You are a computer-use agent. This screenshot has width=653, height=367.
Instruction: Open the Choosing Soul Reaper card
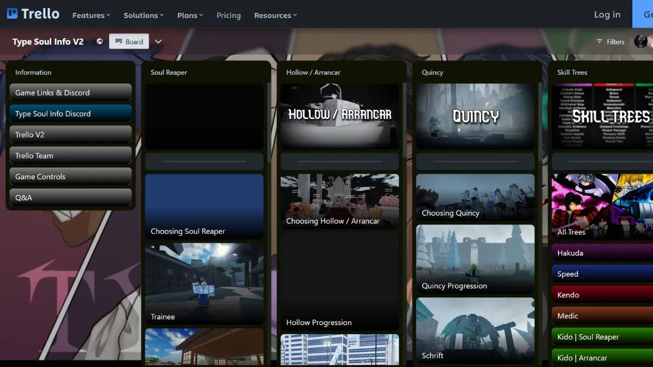click(204, 207)
